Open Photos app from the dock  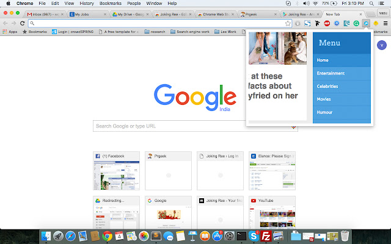144,236
